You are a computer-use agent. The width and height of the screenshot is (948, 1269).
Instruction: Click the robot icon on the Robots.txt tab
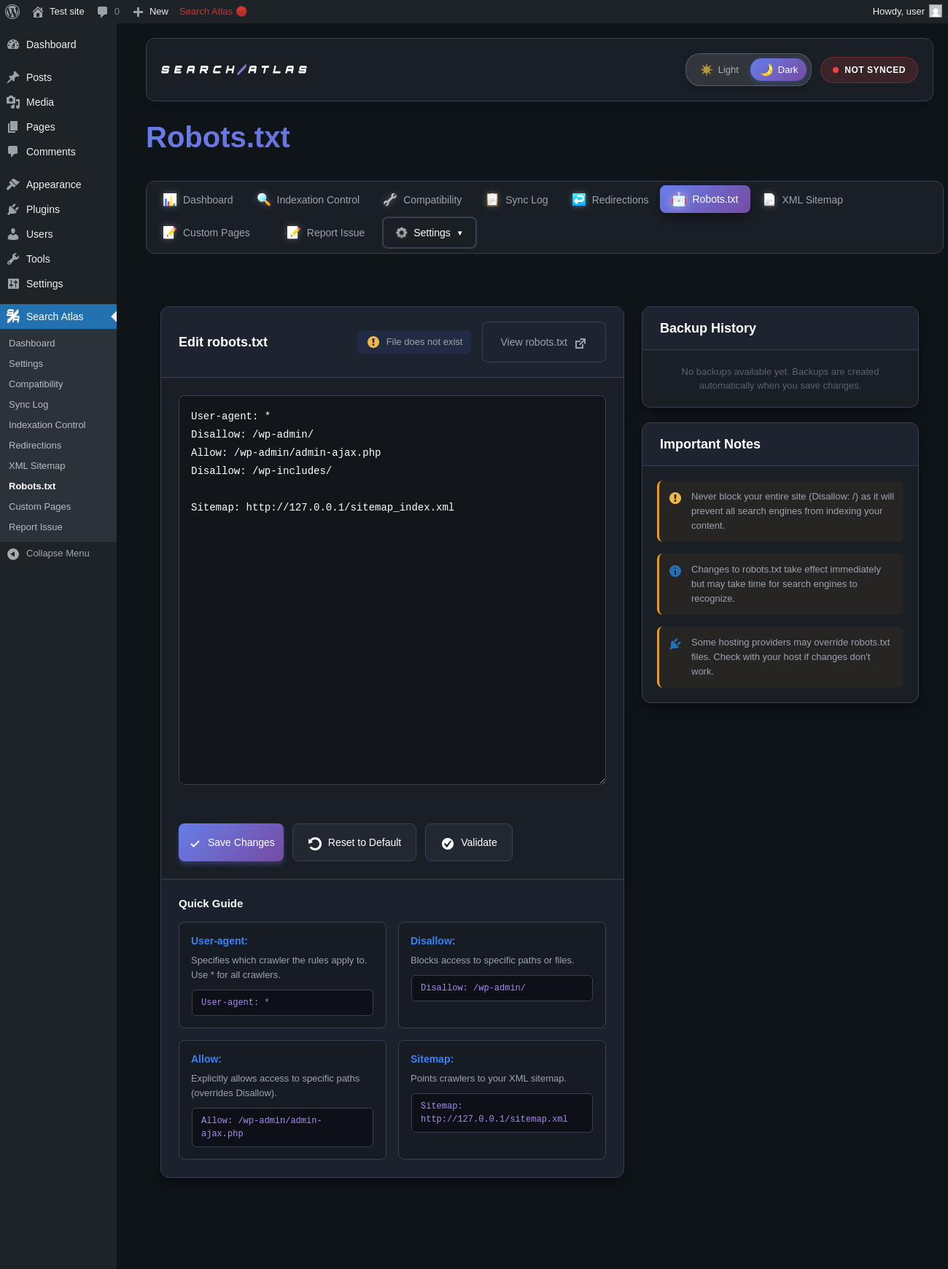679,199
